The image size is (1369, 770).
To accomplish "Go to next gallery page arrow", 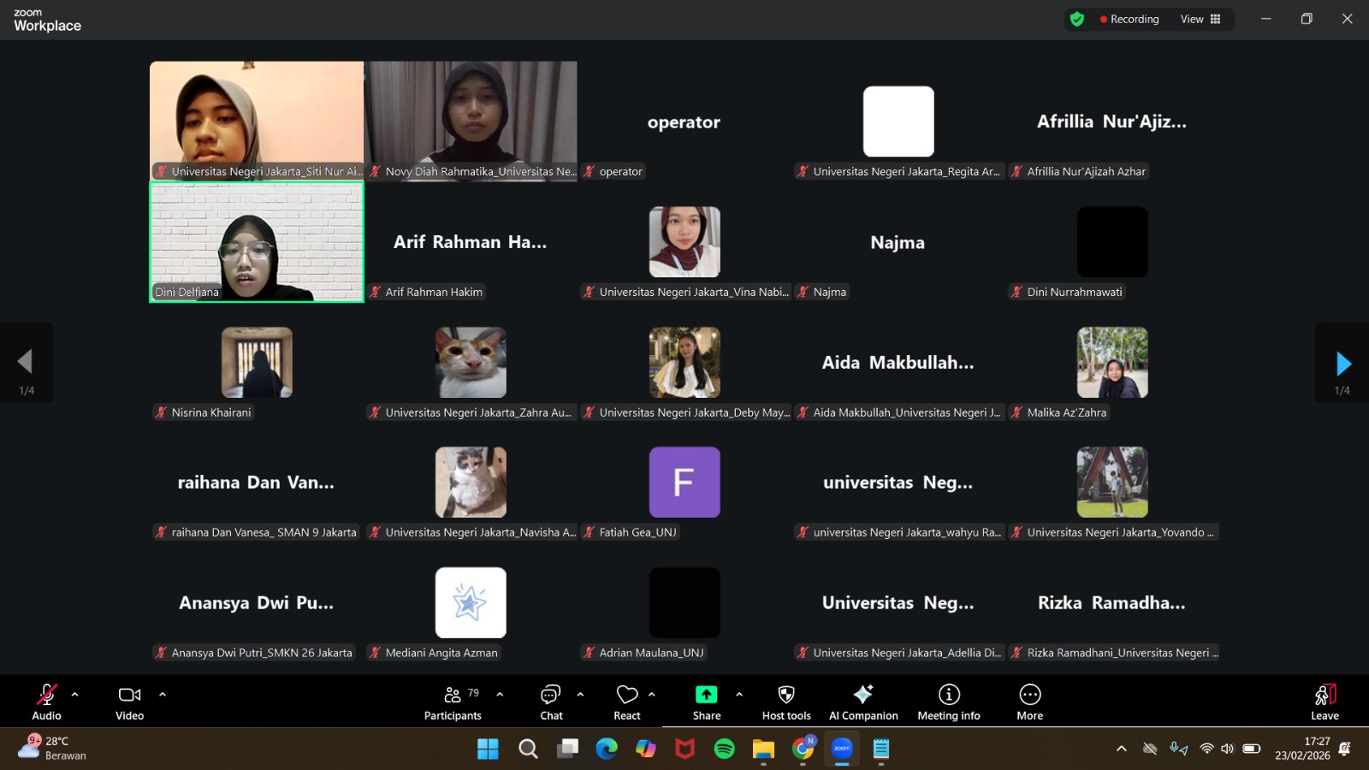I will point(1342,364).
